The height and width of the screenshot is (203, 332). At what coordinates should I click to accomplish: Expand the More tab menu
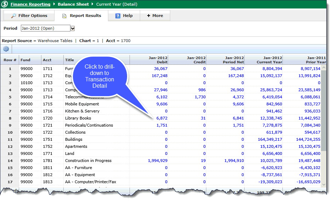pos(155,16)
